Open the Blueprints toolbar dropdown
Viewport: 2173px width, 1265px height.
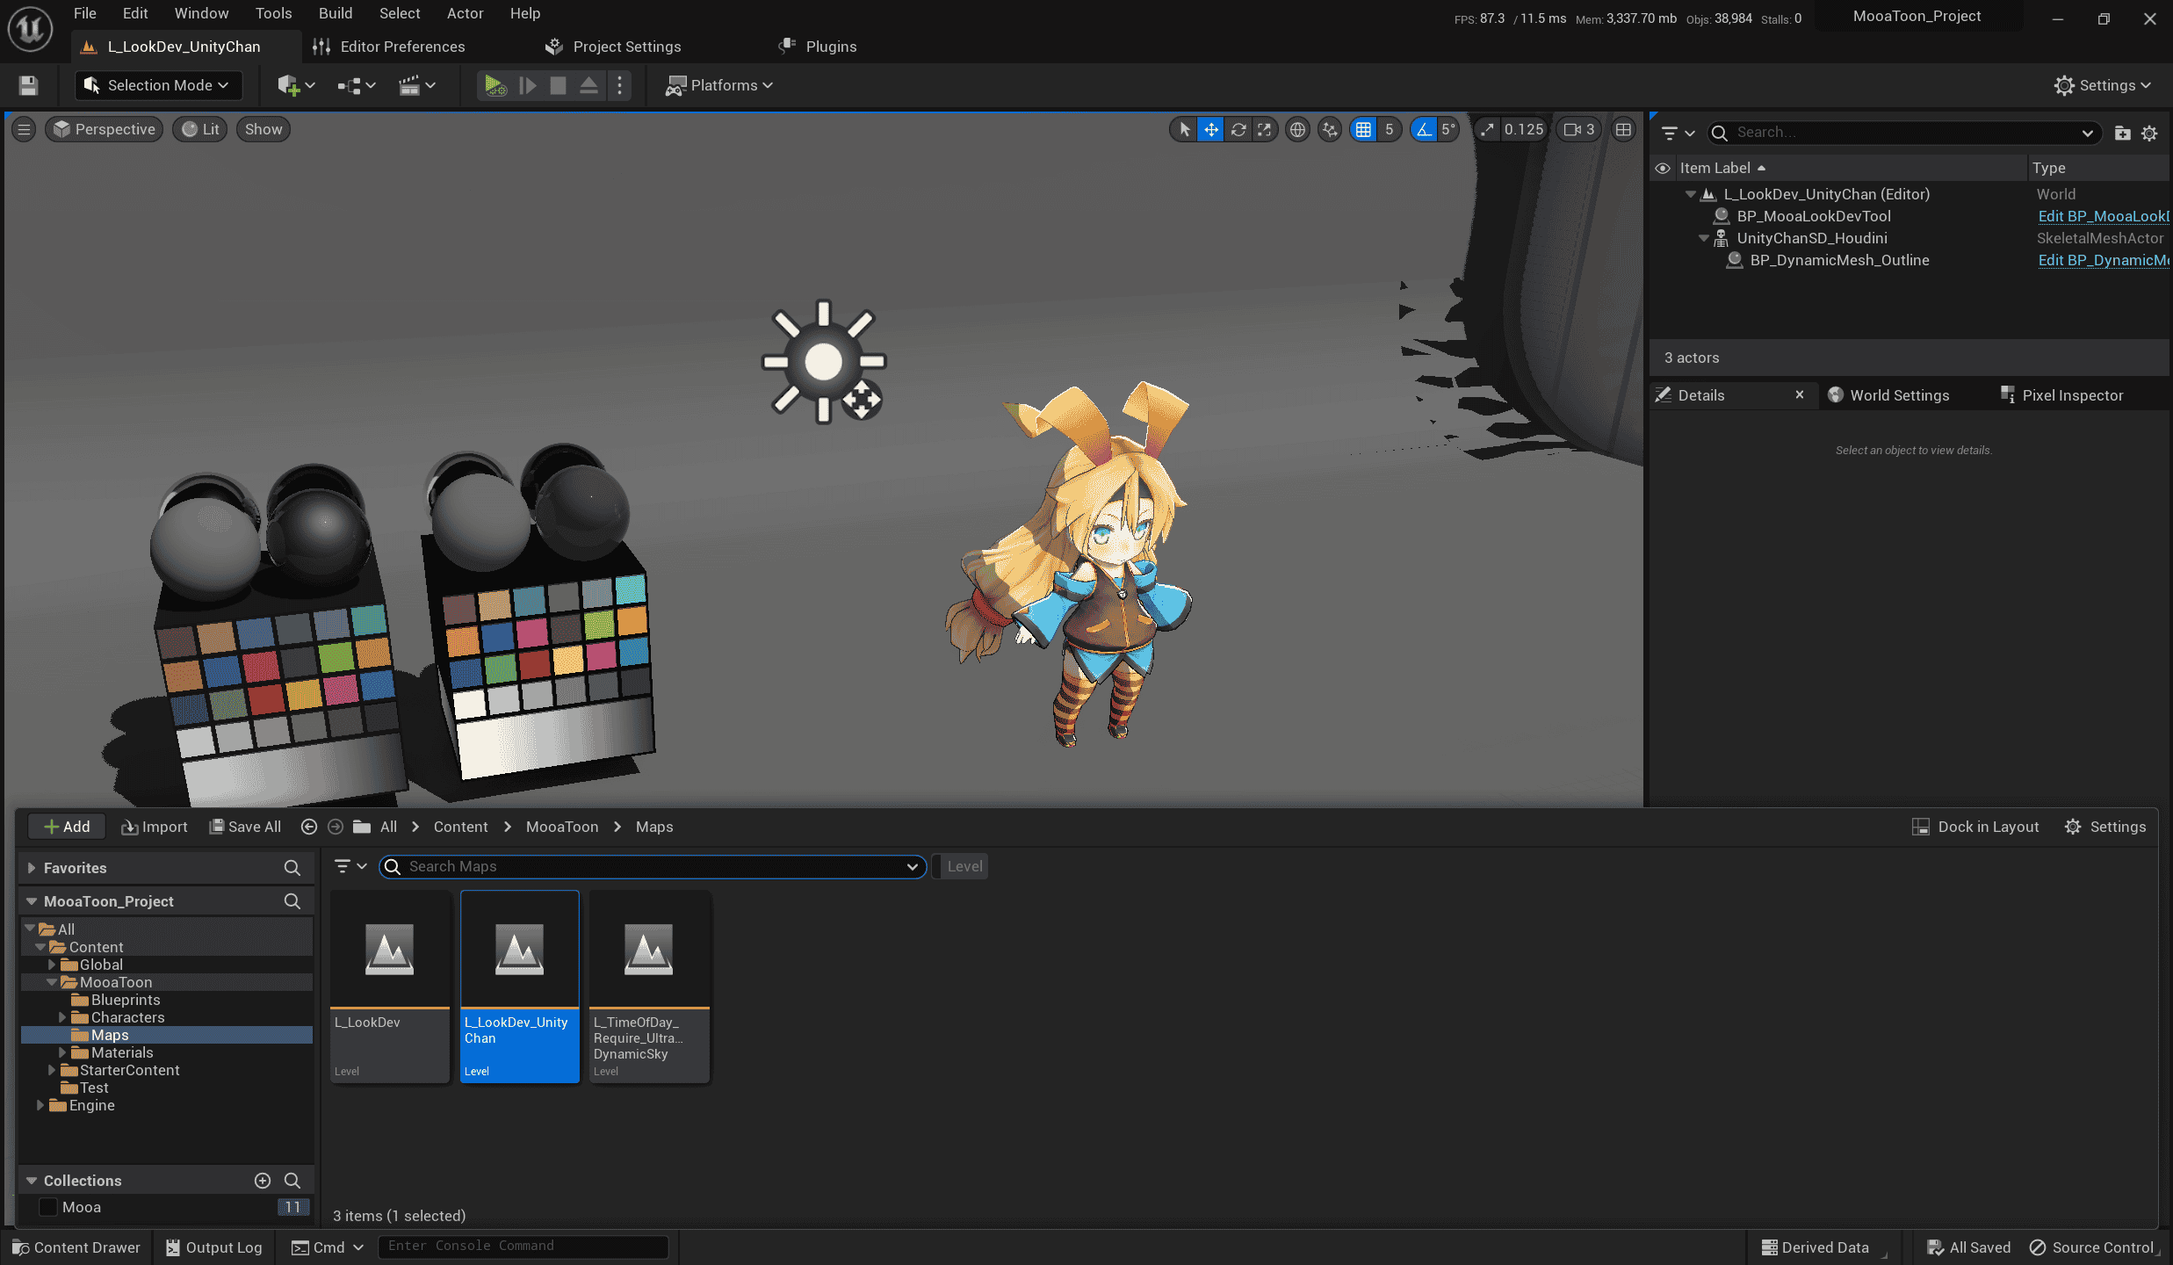point(357,85)
